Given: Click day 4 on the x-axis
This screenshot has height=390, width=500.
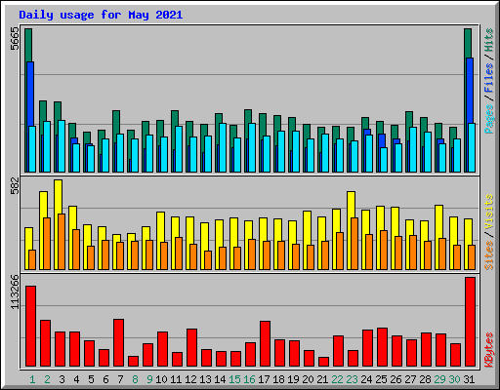Looking at the screenshot, I should click(76, 379).
